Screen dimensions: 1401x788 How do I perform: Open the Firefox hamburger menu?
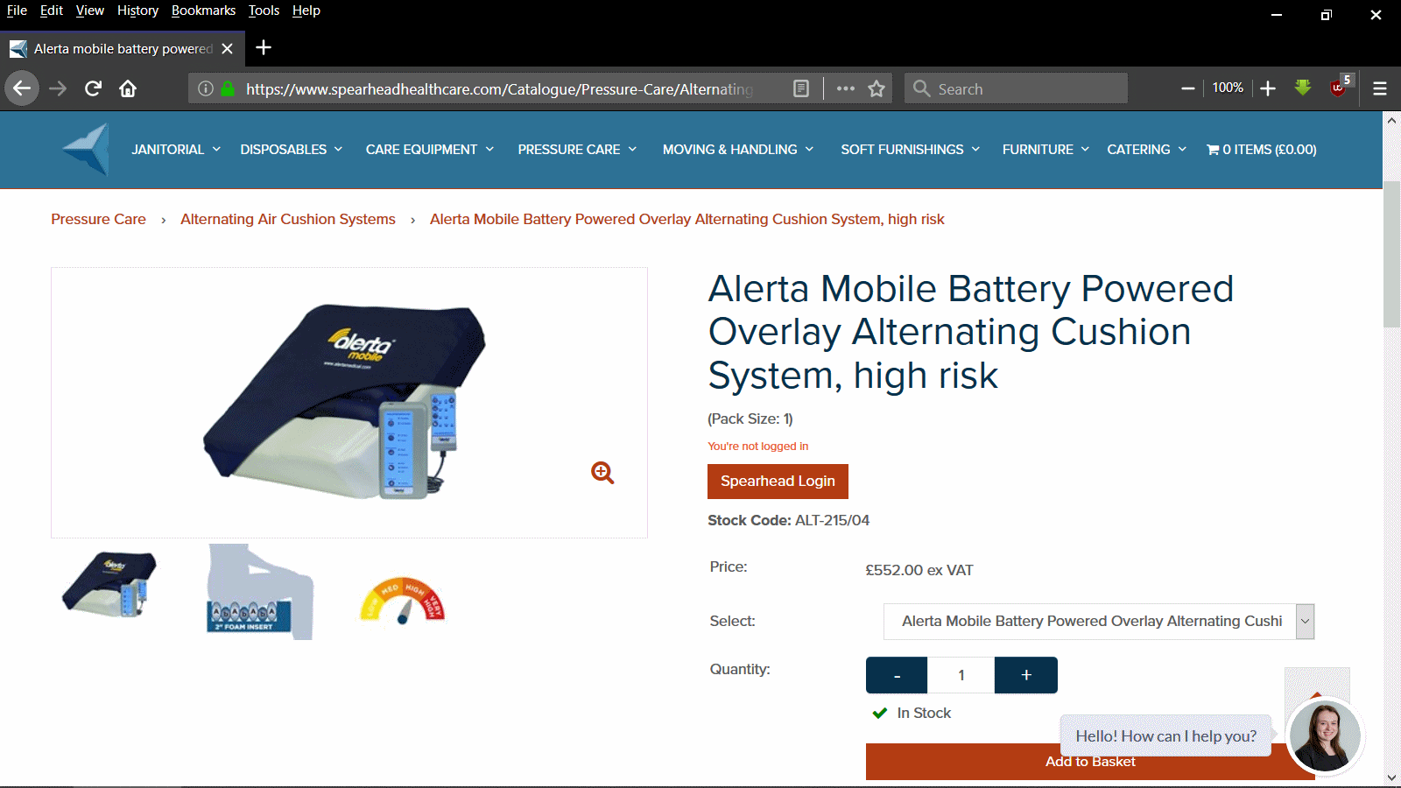[x=1380, y=88]
